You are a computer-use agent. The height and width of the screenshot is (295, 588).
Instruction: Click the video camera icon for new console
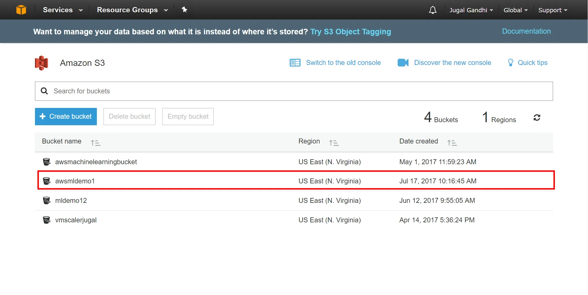click(x=403, y=63)
